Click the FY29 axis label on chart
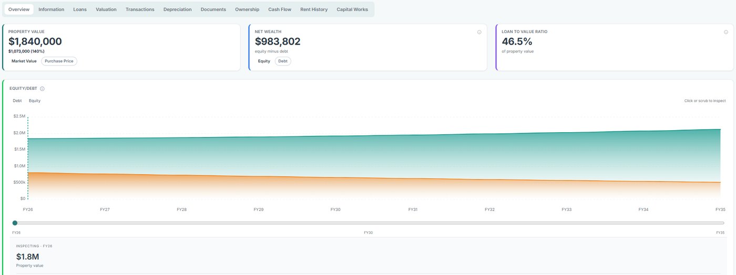 (x=258, y=209)
